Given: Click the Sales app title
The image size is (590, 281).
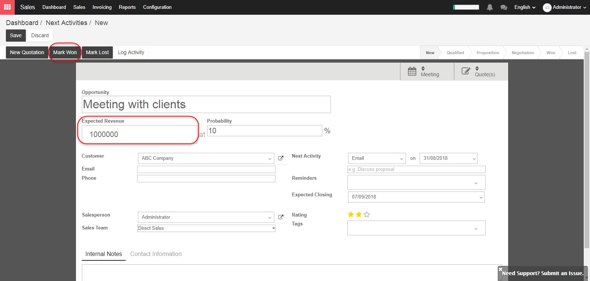Looking at the screenshot, I should click(x=28, y=7).
